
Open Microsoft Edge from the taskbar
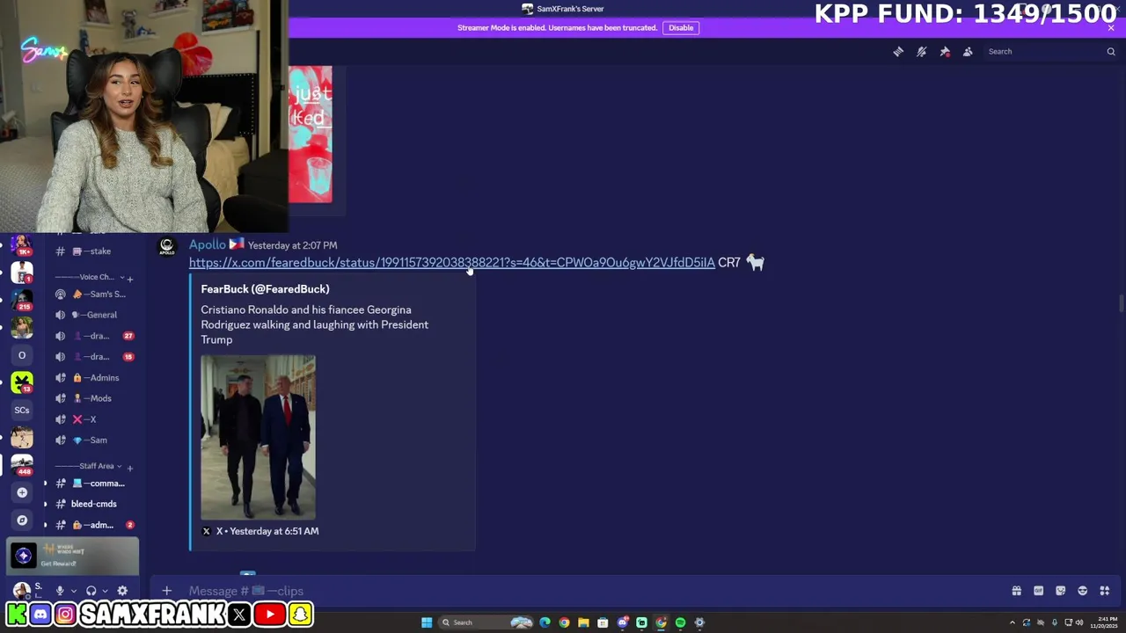click(x=545, y=622)
